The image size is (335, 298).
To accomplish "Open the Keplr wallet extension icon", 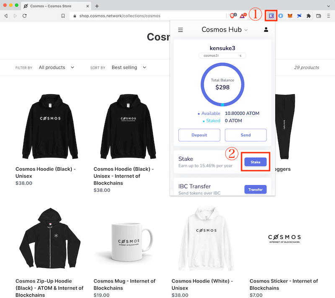I will coord(271,16).
